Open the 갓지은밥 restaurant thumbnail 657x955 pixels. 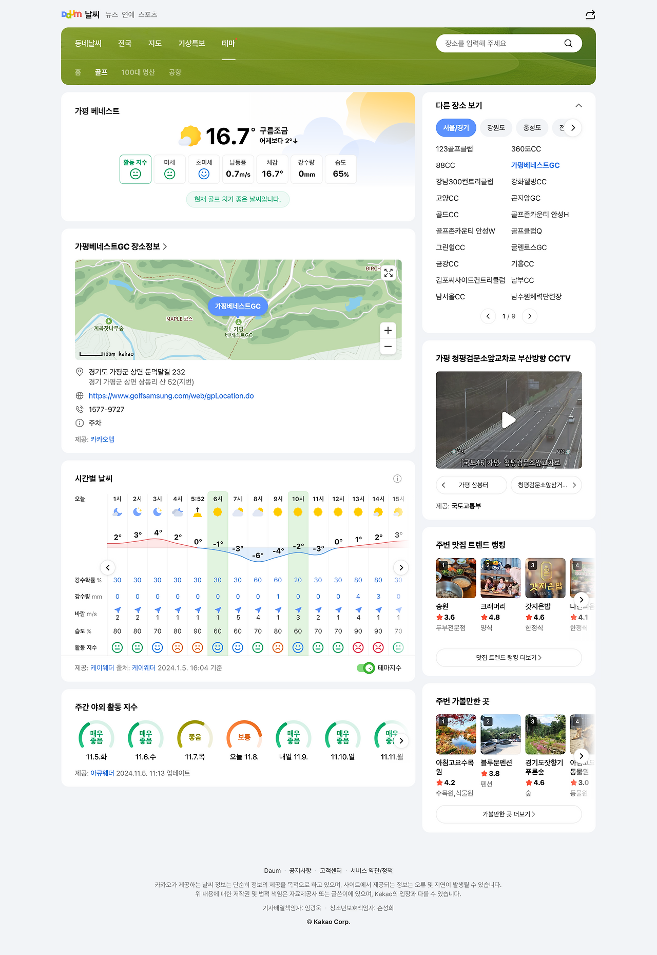545,578
